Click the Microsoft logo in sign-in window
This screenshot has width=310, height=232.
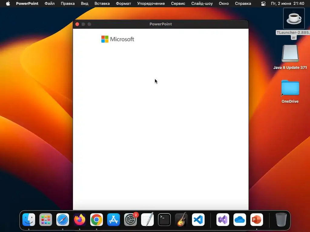coord(118,39)
